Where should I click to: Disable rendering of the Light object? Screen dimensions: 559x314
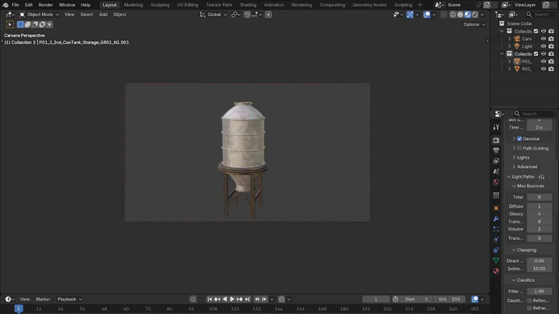[x=551, y=47]
